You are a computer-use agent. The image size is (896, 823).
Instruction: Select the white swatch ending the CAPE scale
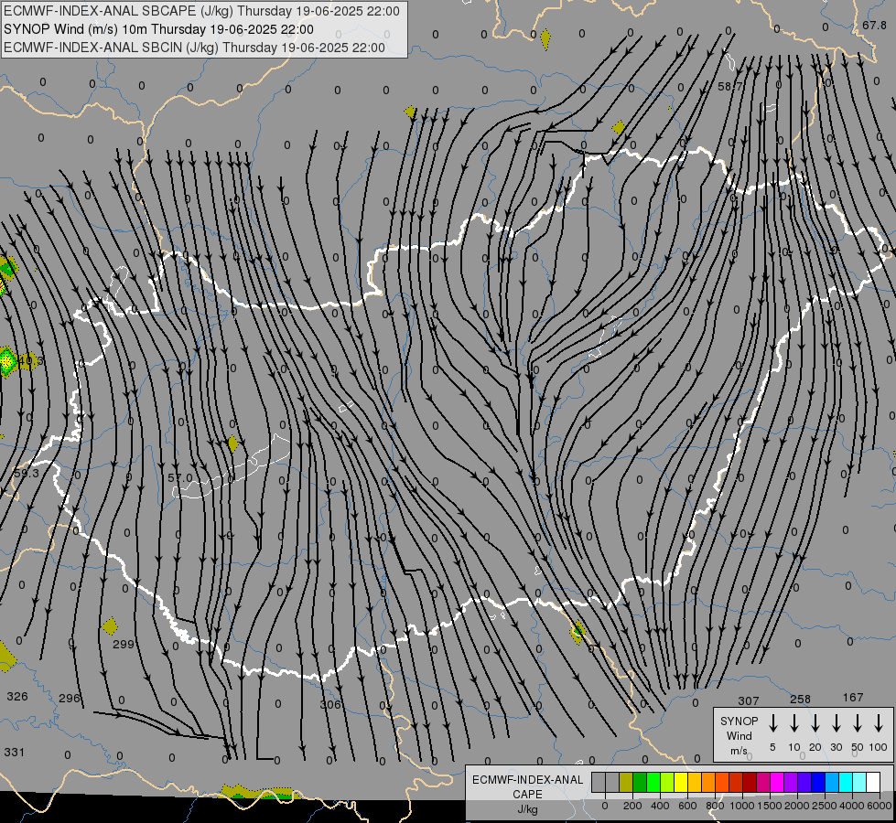click(872, 782)
